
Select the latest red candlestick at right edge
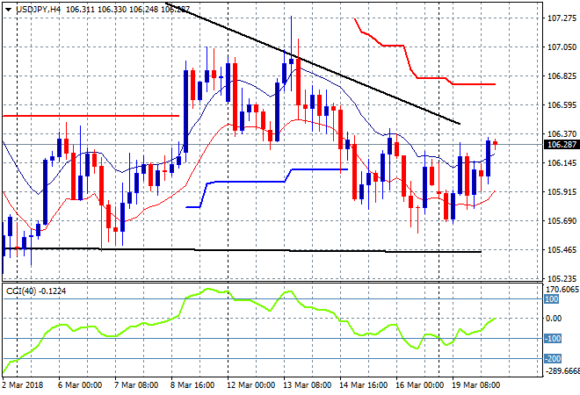click(496, 143)
